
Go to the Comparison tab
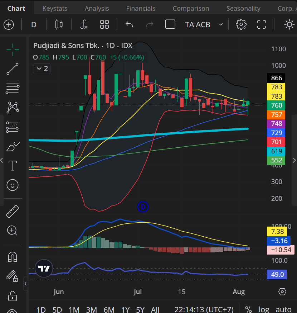coord(191,9)
